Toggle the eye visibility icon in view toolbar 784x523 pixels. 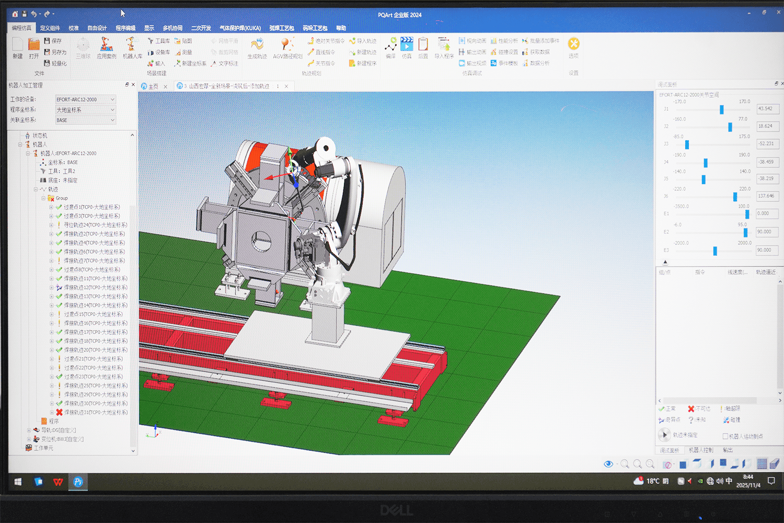pos(608,464)
